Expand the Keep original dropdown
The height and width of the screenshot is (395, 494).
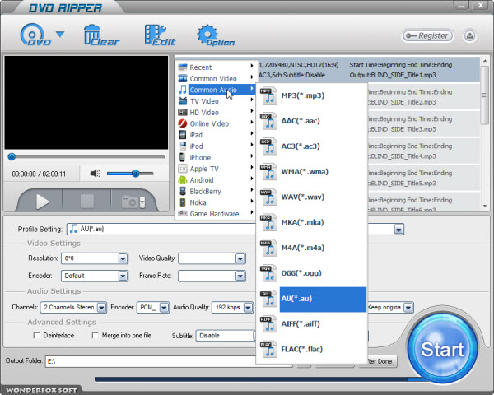(x=408, y=308)
